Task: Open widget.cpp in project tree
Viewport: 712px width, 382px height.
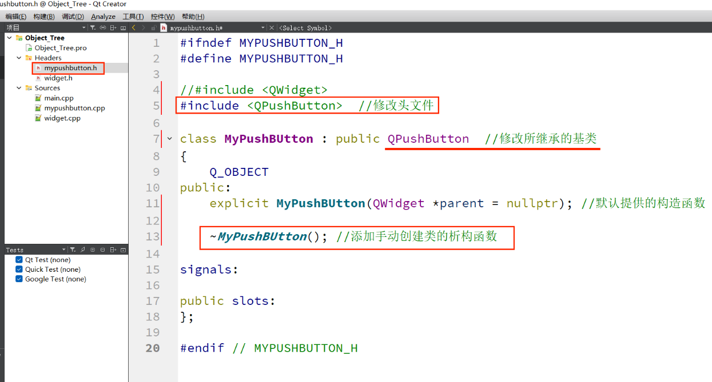Action: [62, 118]
